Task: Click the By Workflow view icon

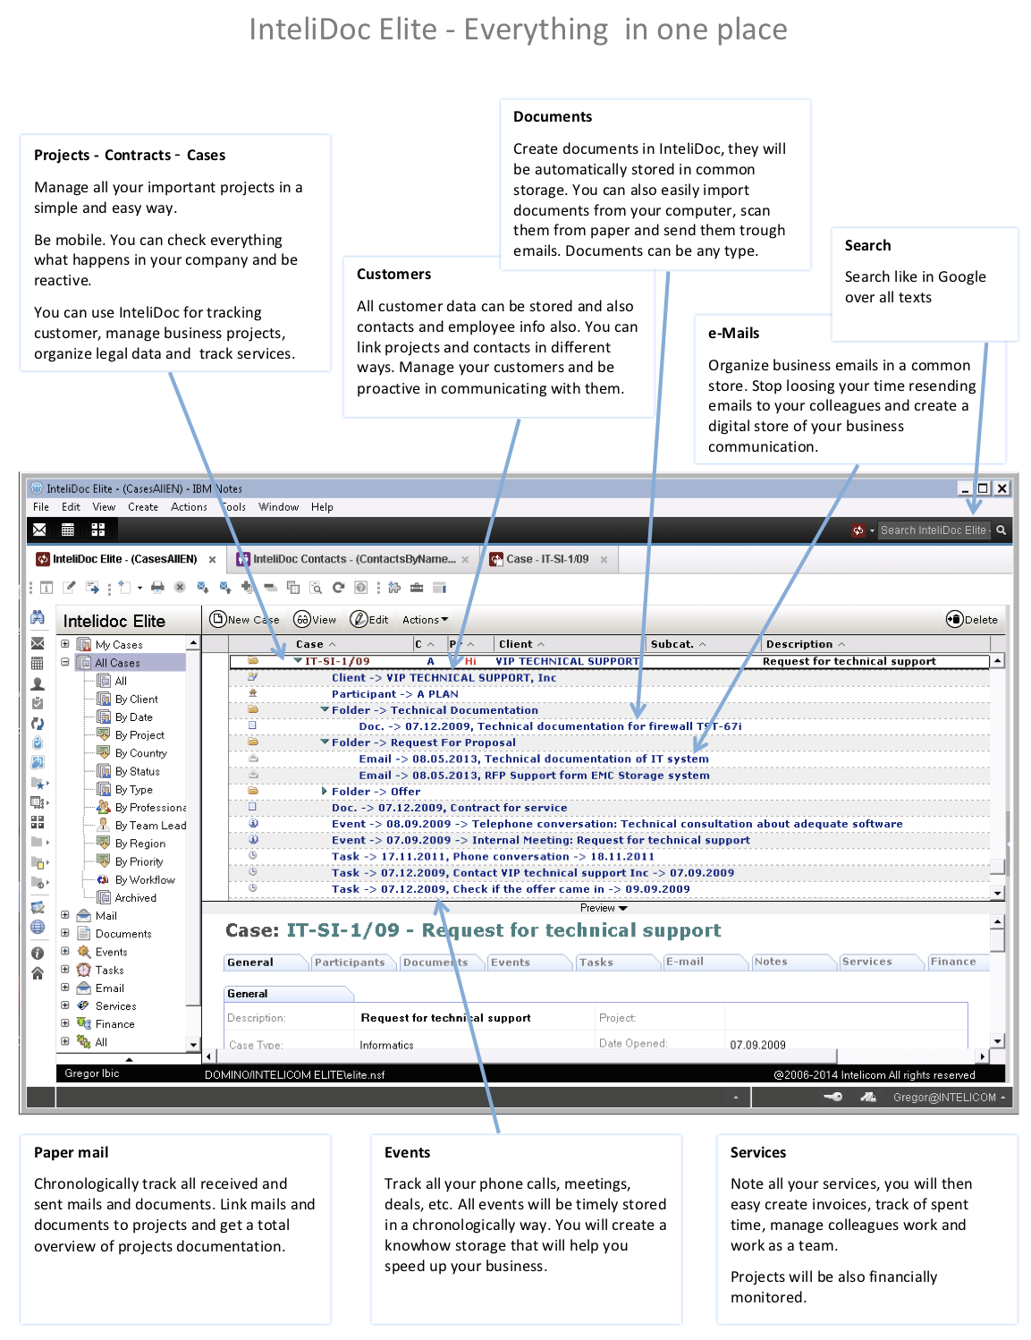Action: tap(103, 880)
